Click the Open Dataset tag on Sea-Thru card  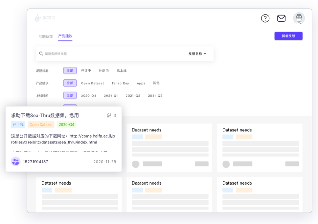(41, 125)
